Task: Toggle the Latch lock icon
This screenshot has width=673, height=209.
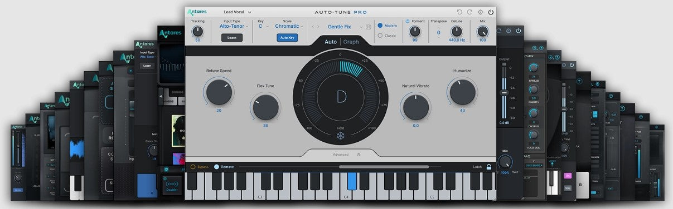Action: pyautogui.click(x=489, y=167)
